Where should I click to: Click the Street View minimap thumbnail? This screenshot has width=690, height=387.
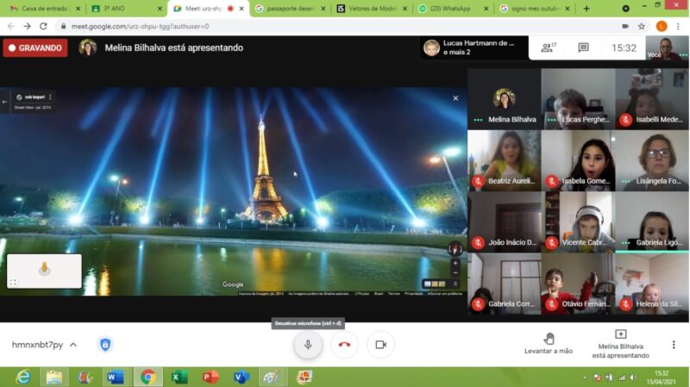tap(44, 270)
